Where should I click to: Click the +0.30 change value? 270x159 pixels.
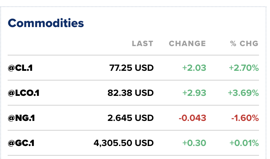(194, 143)
